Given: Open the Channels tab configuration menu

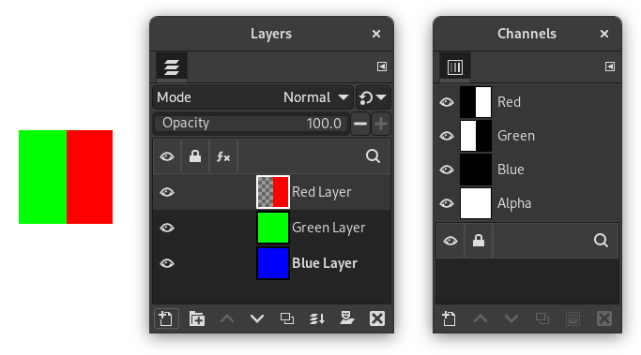Looking at the screenshot, I should 609,67.
